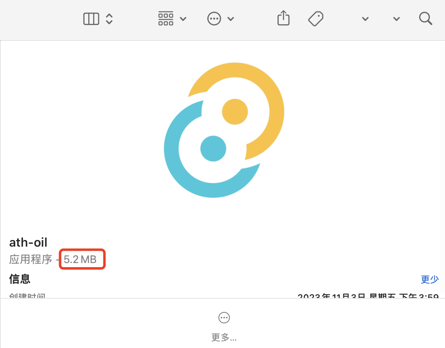Click the group-by grid icon
Screen dimensions: 445x348
point(166,19)
